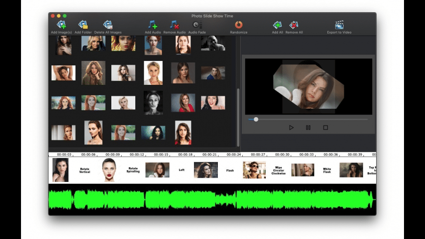Click the Randomize icon
Screen dimensions: 425x239
[239, 25]
